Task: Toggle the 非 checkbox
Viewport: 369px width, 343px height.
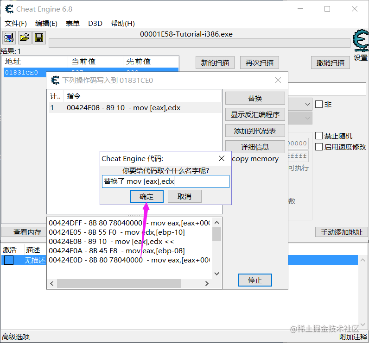Action: click(x=319, y=104)
